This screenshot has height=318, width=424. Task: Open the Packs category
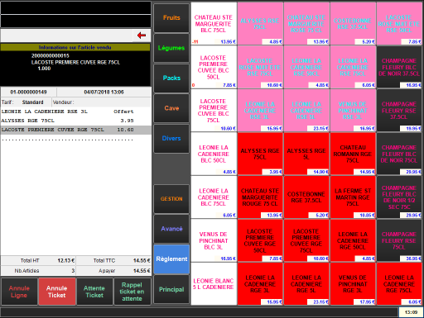(x=171, y=78)
